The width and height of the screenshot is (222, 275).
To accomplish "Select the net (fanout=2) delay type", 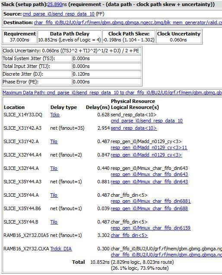I will 66,155.
